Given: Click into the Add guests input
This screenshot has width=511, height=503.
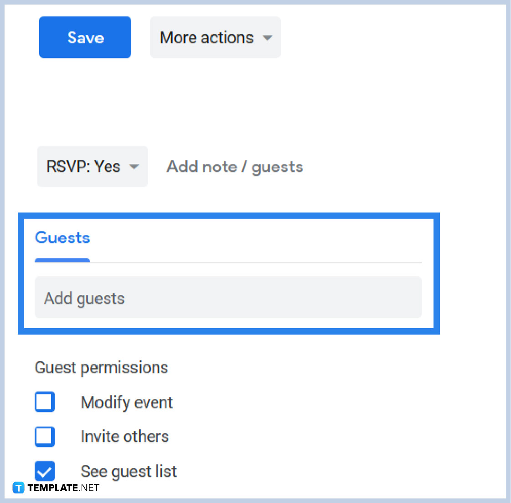Looking at the screenshot, I should 228,297.
